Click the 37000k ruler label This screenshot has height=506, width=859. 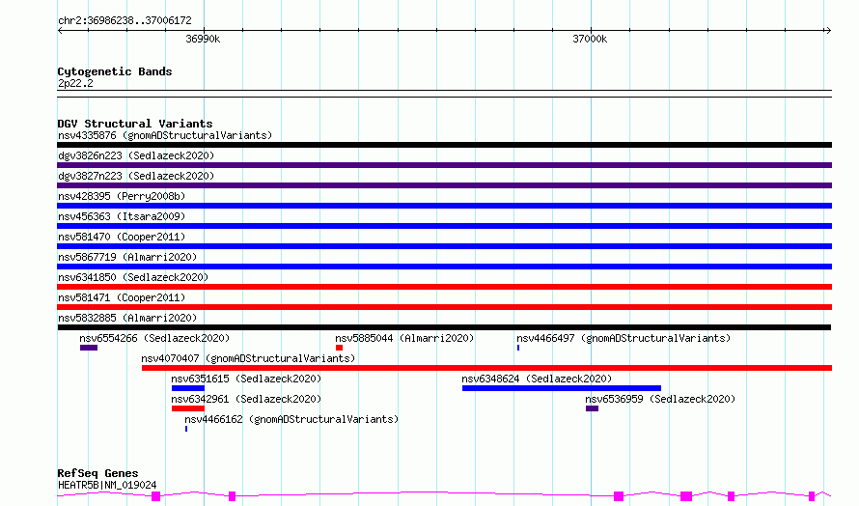point(590,39)
